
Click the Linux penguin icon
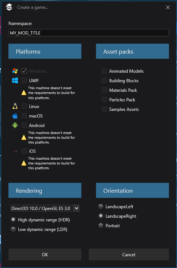coord(15,106)
